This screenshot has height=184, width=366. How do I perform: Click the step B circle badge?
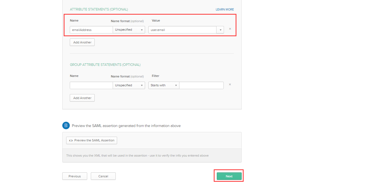click(66, 126)
